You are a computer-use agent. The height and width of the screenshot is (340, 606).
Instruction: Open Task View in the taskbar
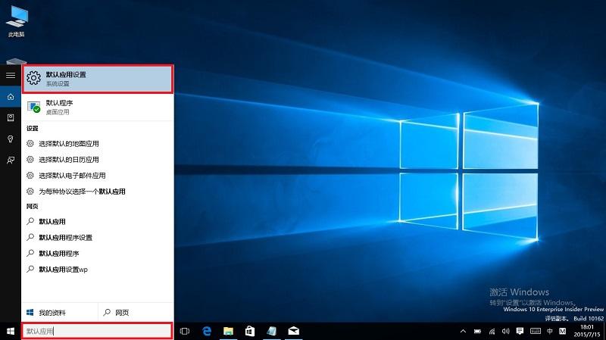coord(185,331)
